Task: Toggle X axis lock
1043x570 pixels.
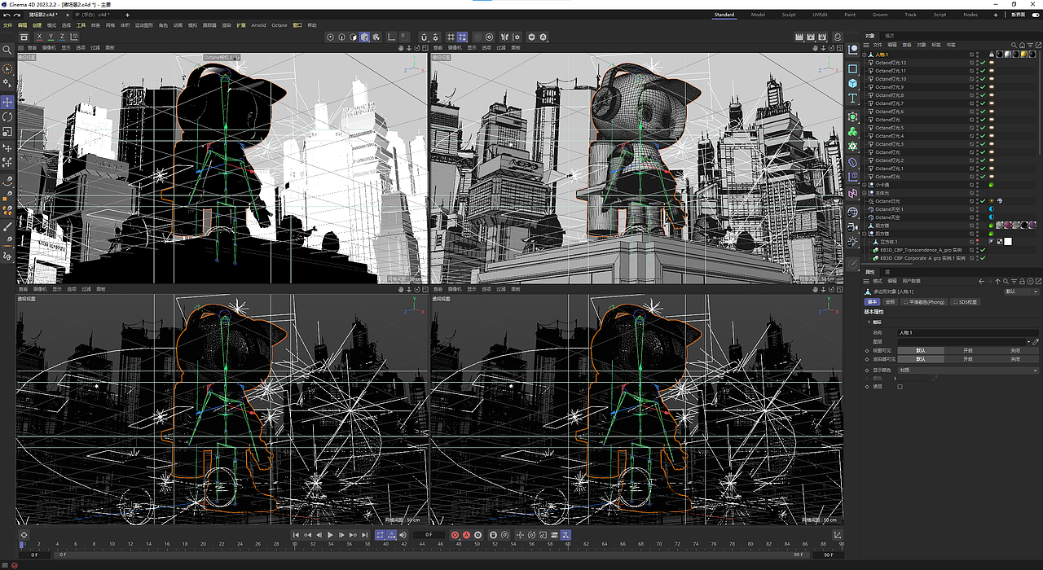Action: click(38, 37)
